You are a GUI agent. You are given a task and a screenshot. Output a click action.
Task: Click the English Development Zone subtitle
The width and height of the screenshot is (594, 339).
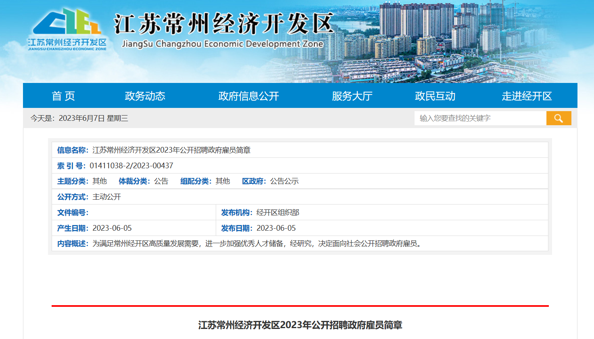pyautogui.click(x=223, y=43)
